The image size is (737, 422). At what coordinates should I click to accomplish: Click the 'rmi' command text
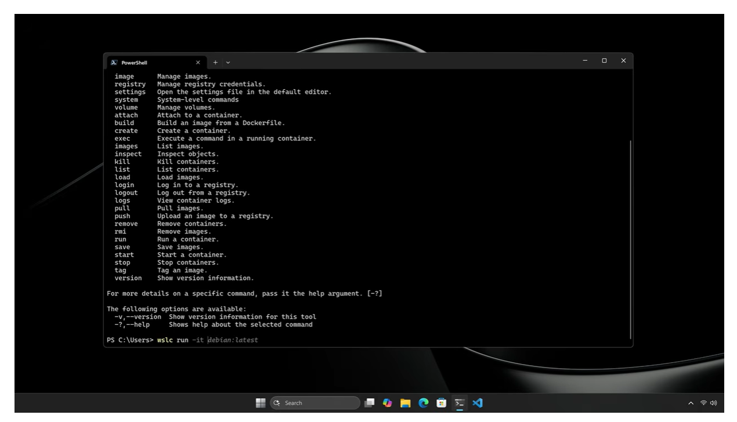click(x=120, y=231)
